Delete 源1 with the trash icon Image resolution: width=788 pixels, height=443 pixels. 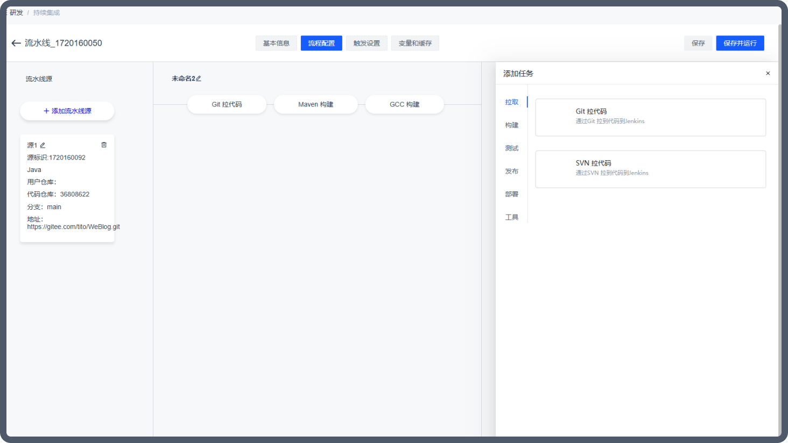pyautogui.click(x=104, y=145)
